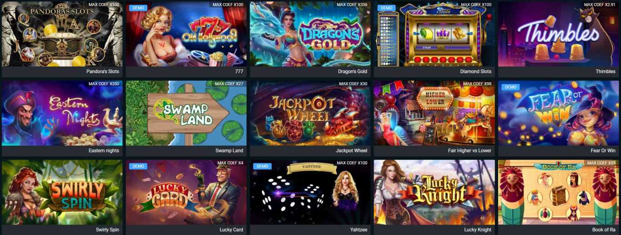Launch the Jackpot Wheel game thumbnail
621x235 pixels.
(x=310, y=113)
